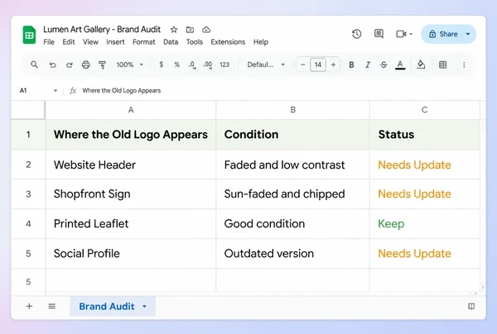Open video call options arrow
The height and width of the screenshot is (334, 497).
[411, 34]
